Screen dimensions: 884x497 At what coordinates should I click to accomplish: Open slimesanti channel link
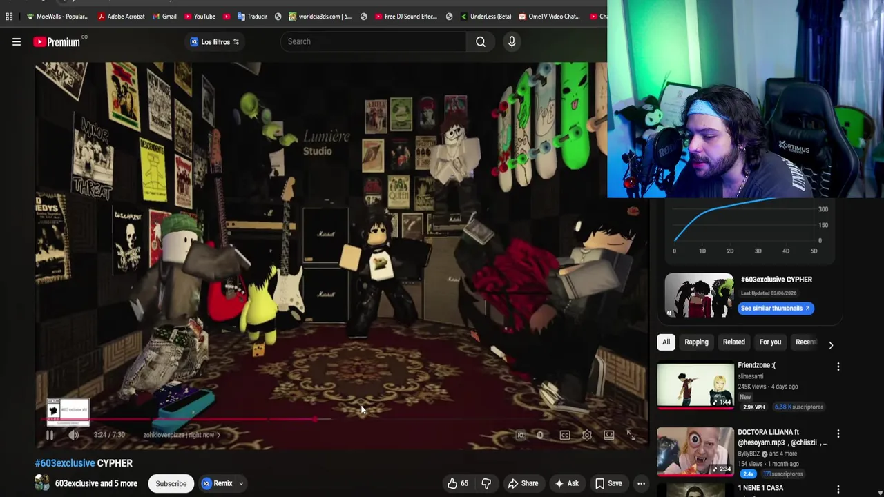pyautogui.click(x=750, y=376)
